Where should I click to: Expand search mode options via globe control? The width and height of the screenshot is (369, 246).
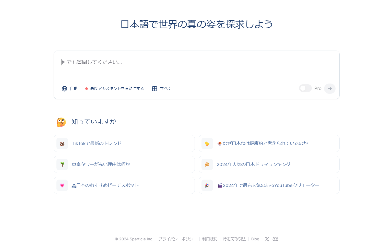click(65, 88)
